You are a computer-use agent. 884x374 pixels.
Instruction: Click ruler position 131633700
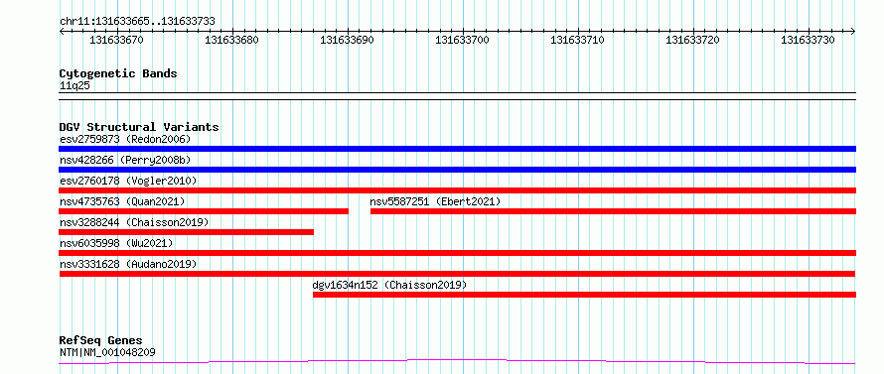point(462,40)
